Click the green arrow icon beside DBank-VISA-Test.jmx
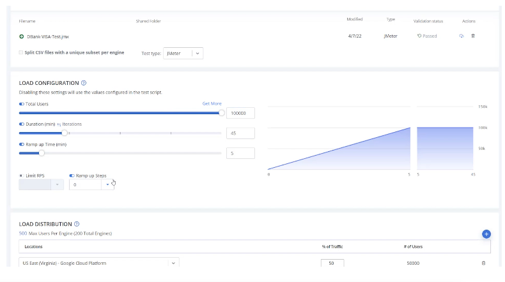The image size is (505, 282). pos(22,36)
